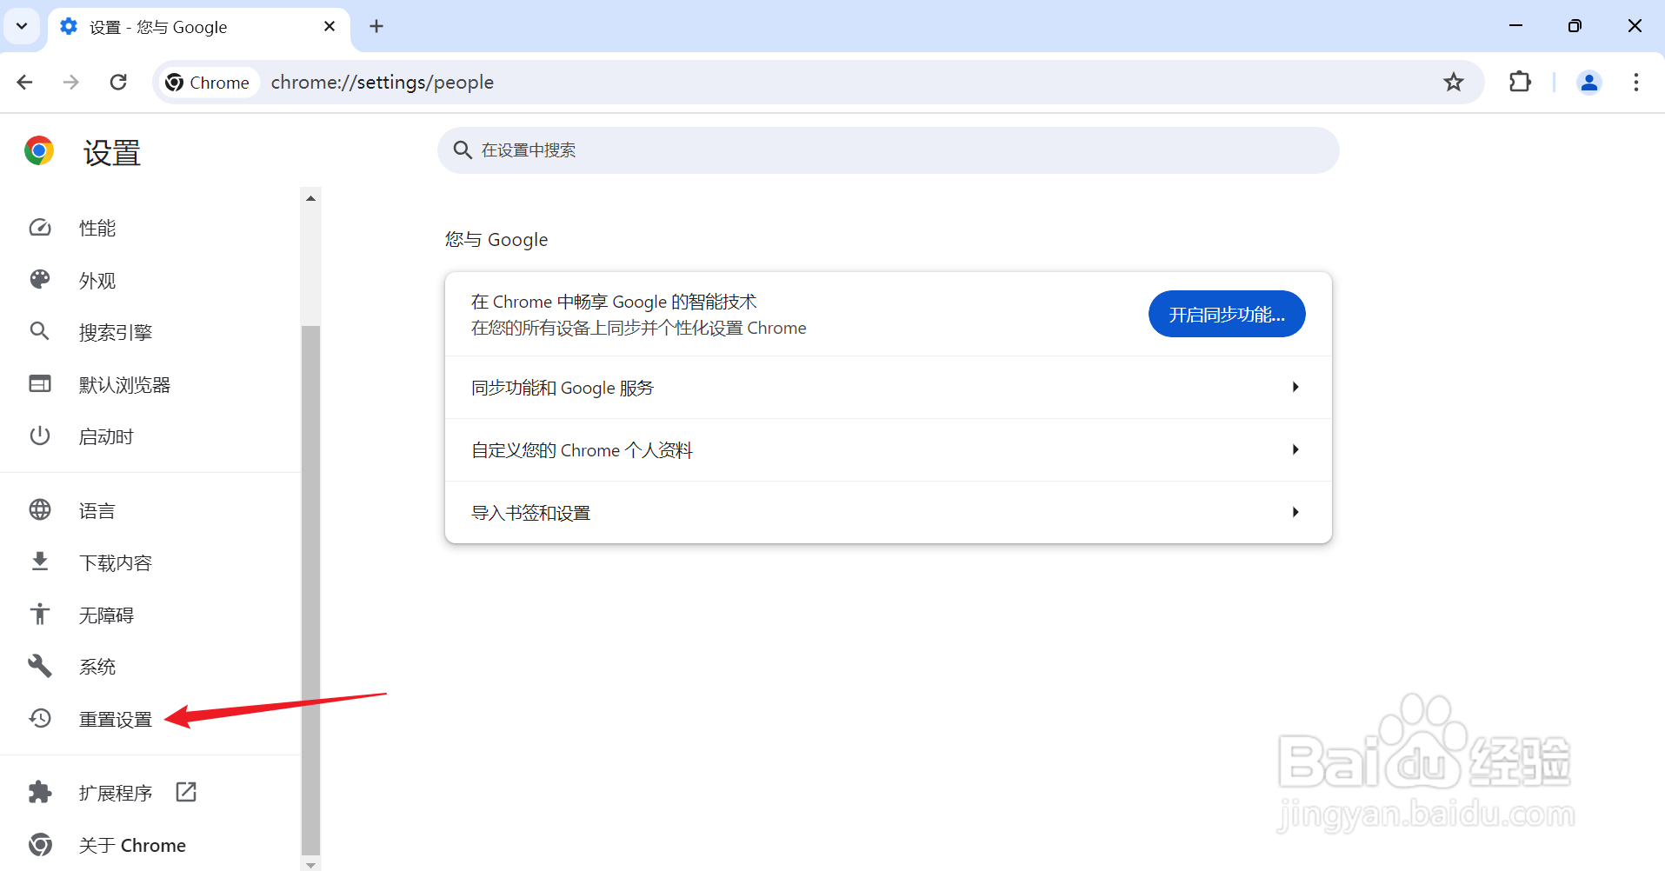Expand 同步功能和 Google 服务 row arrow
This screenshot has width=1665, height=871.
pos(1295,387)
